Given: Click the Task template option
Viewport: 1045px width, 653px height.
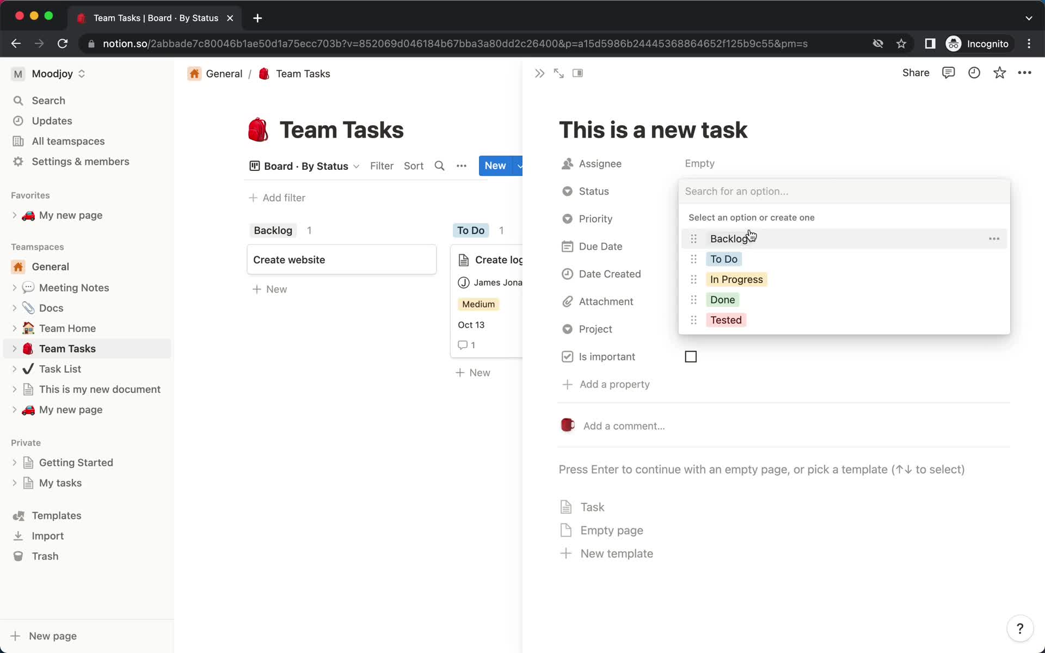Looking at the screenshot, I should click(592, 507).
